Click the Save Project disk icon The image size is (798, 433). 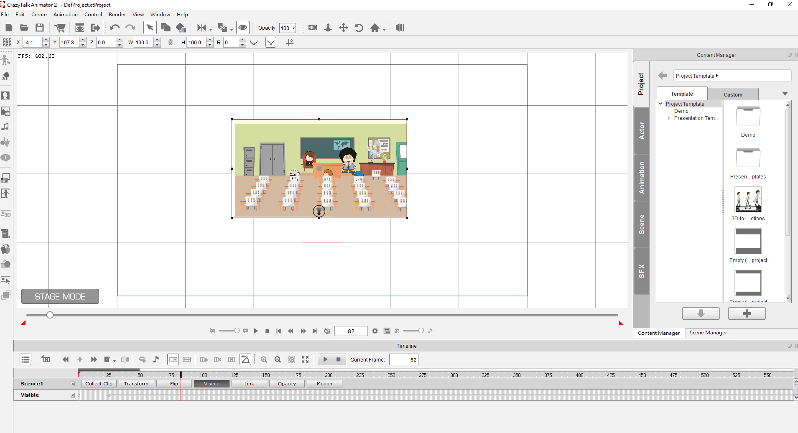[x=40, y=28]
